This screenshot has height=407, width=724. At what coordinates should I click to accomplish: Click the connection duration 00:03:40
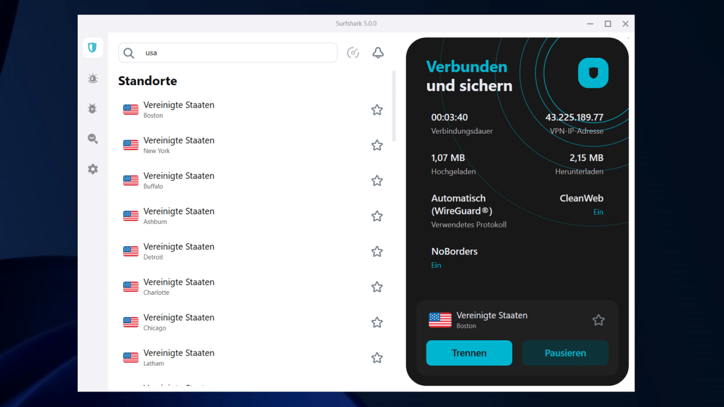tap(449, 118)
